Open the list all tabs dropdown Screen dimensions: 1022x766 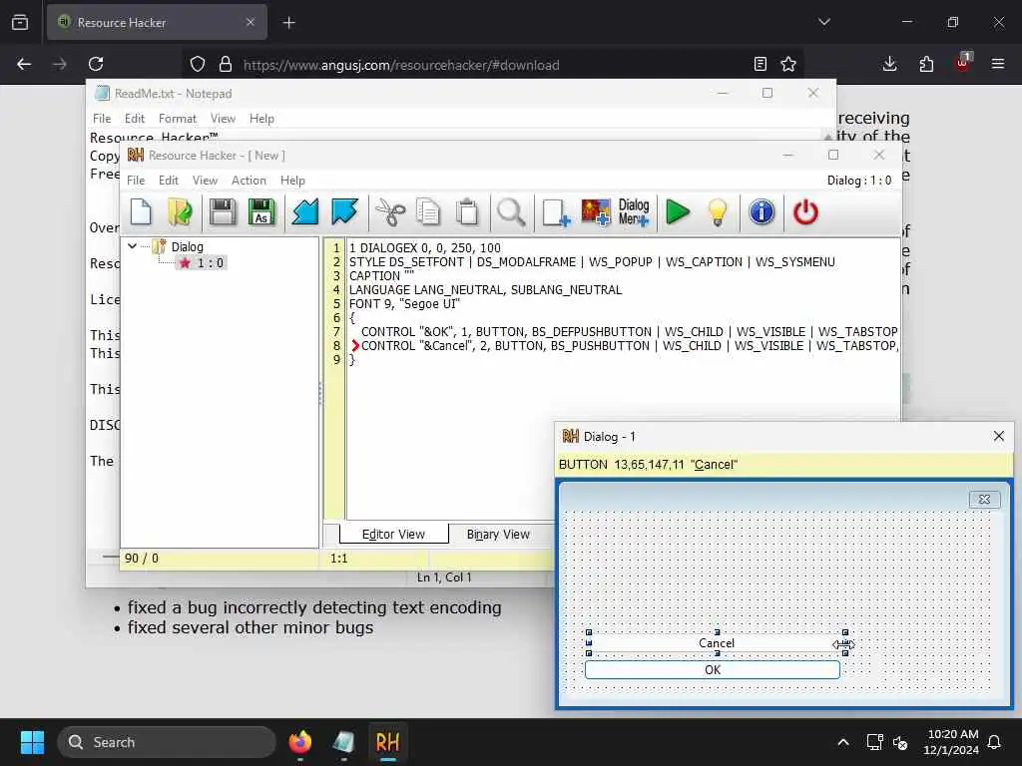pos(824,22)
